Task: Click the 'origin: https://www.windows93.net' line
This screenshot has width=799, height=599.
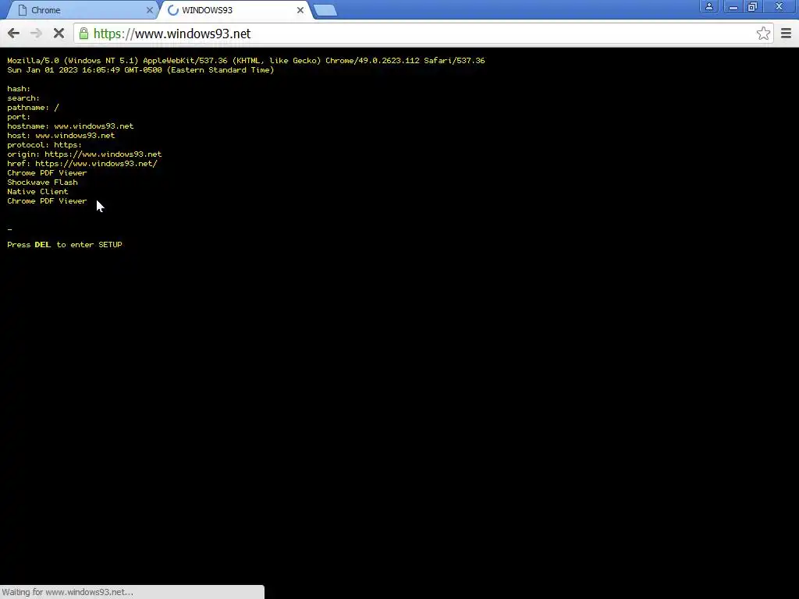Action: (x=84, y=154)
